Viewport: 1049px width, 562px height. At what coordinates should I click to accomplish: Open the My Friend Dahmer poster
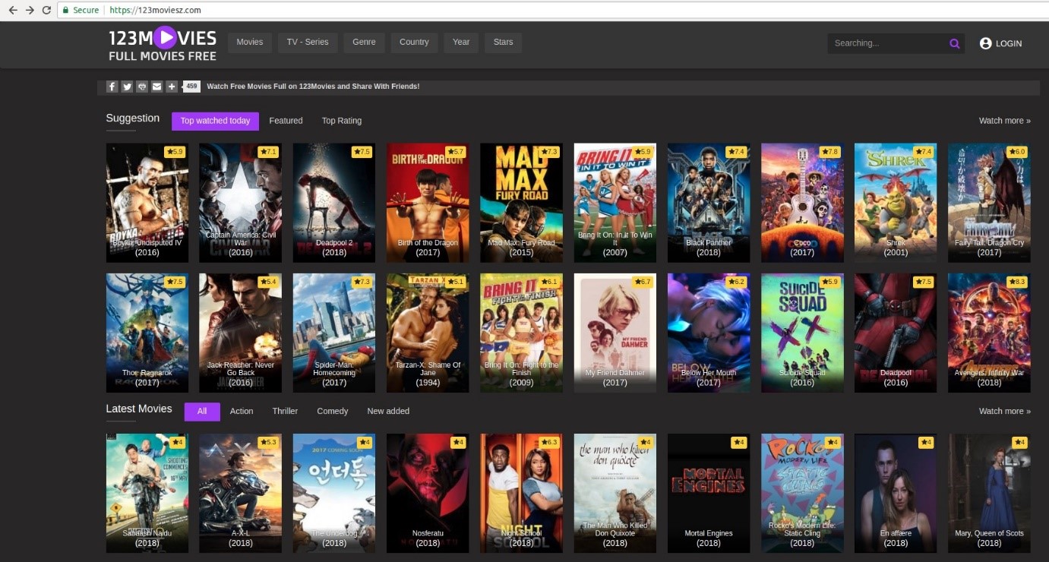pos(615,333)
